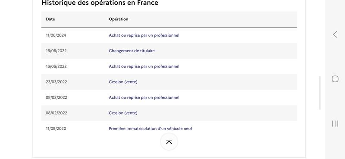Screen dimensions: 345x159
Task: Open the recent apps overview button
Action: coord(335,124)
